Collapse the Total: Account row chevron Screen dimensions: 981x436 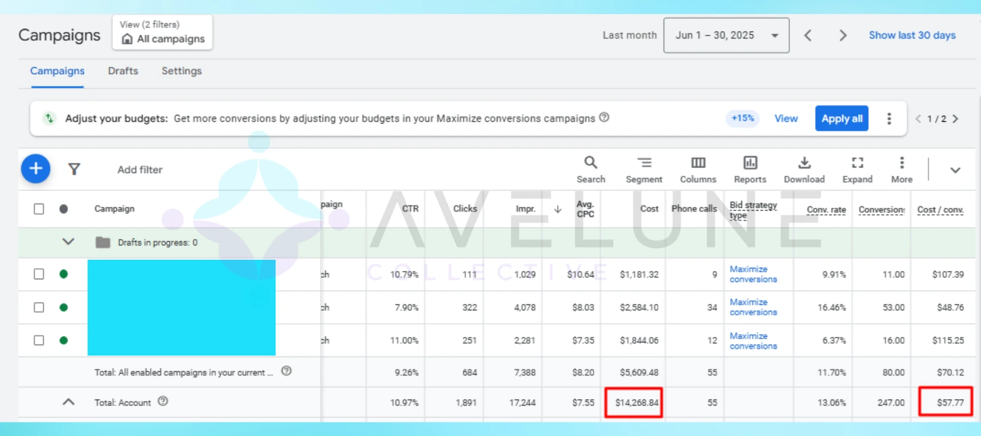click(x=68, y=402)
